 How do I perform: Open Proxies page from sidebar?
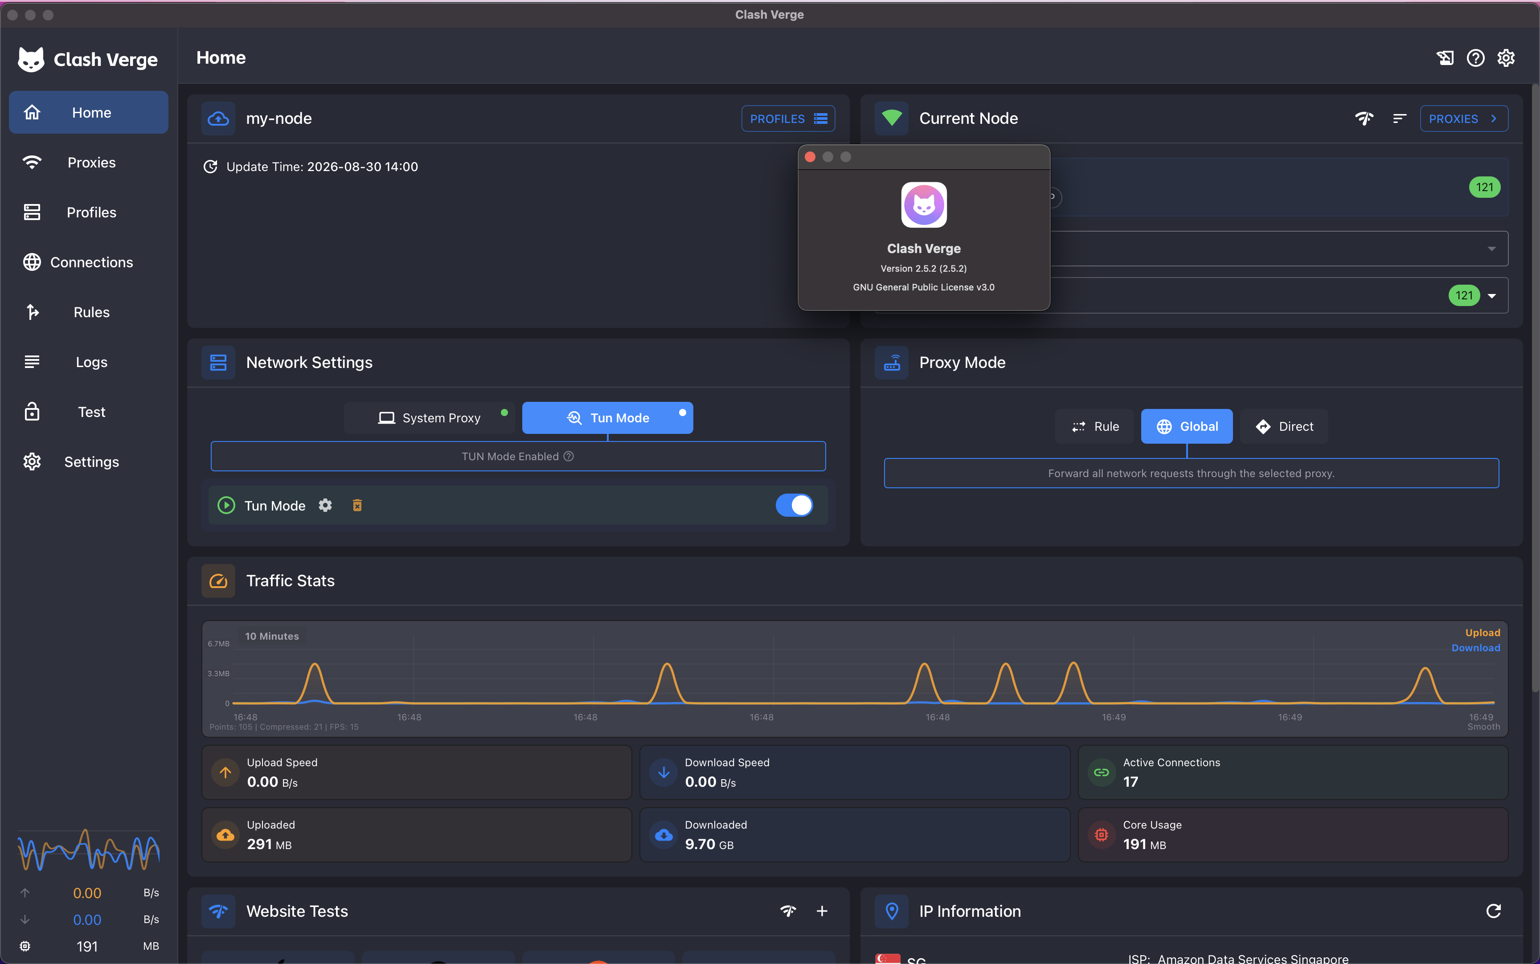point(89,163)
